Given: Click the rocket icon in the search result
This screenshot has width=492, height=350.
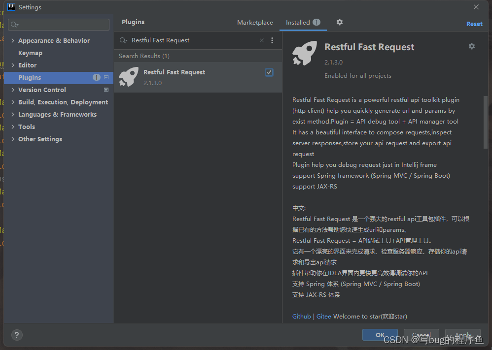Looking at the screenshot, I should (129, 76).
